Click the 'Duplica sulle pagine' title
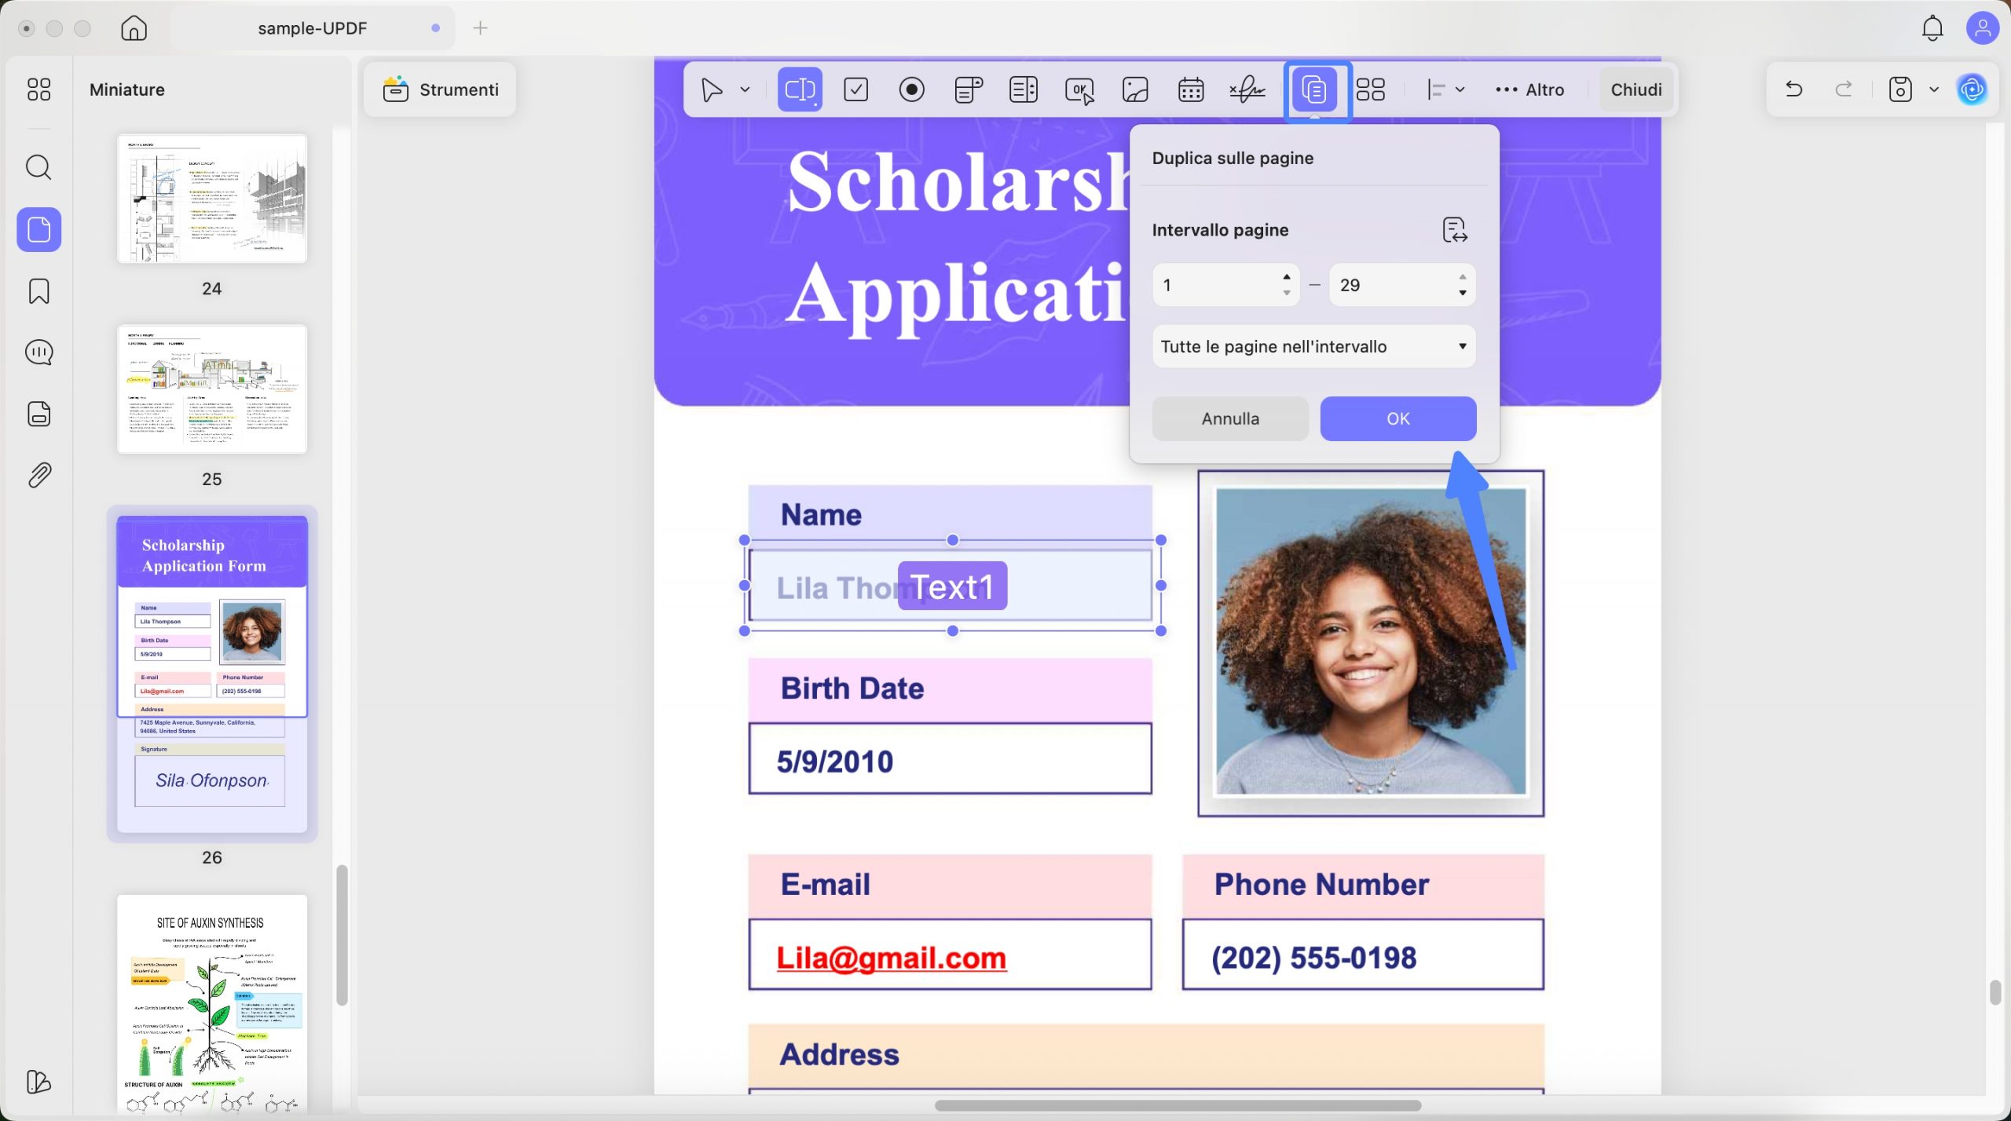 coord(1233,158)
